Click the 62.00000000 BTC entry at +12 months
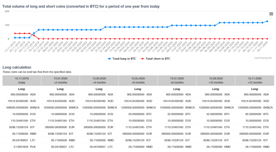The width and height of the screenshot is (276, 152). (257, 114)
